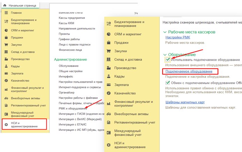
Task: Open the Графики работы item
Action: click(69, 39)
